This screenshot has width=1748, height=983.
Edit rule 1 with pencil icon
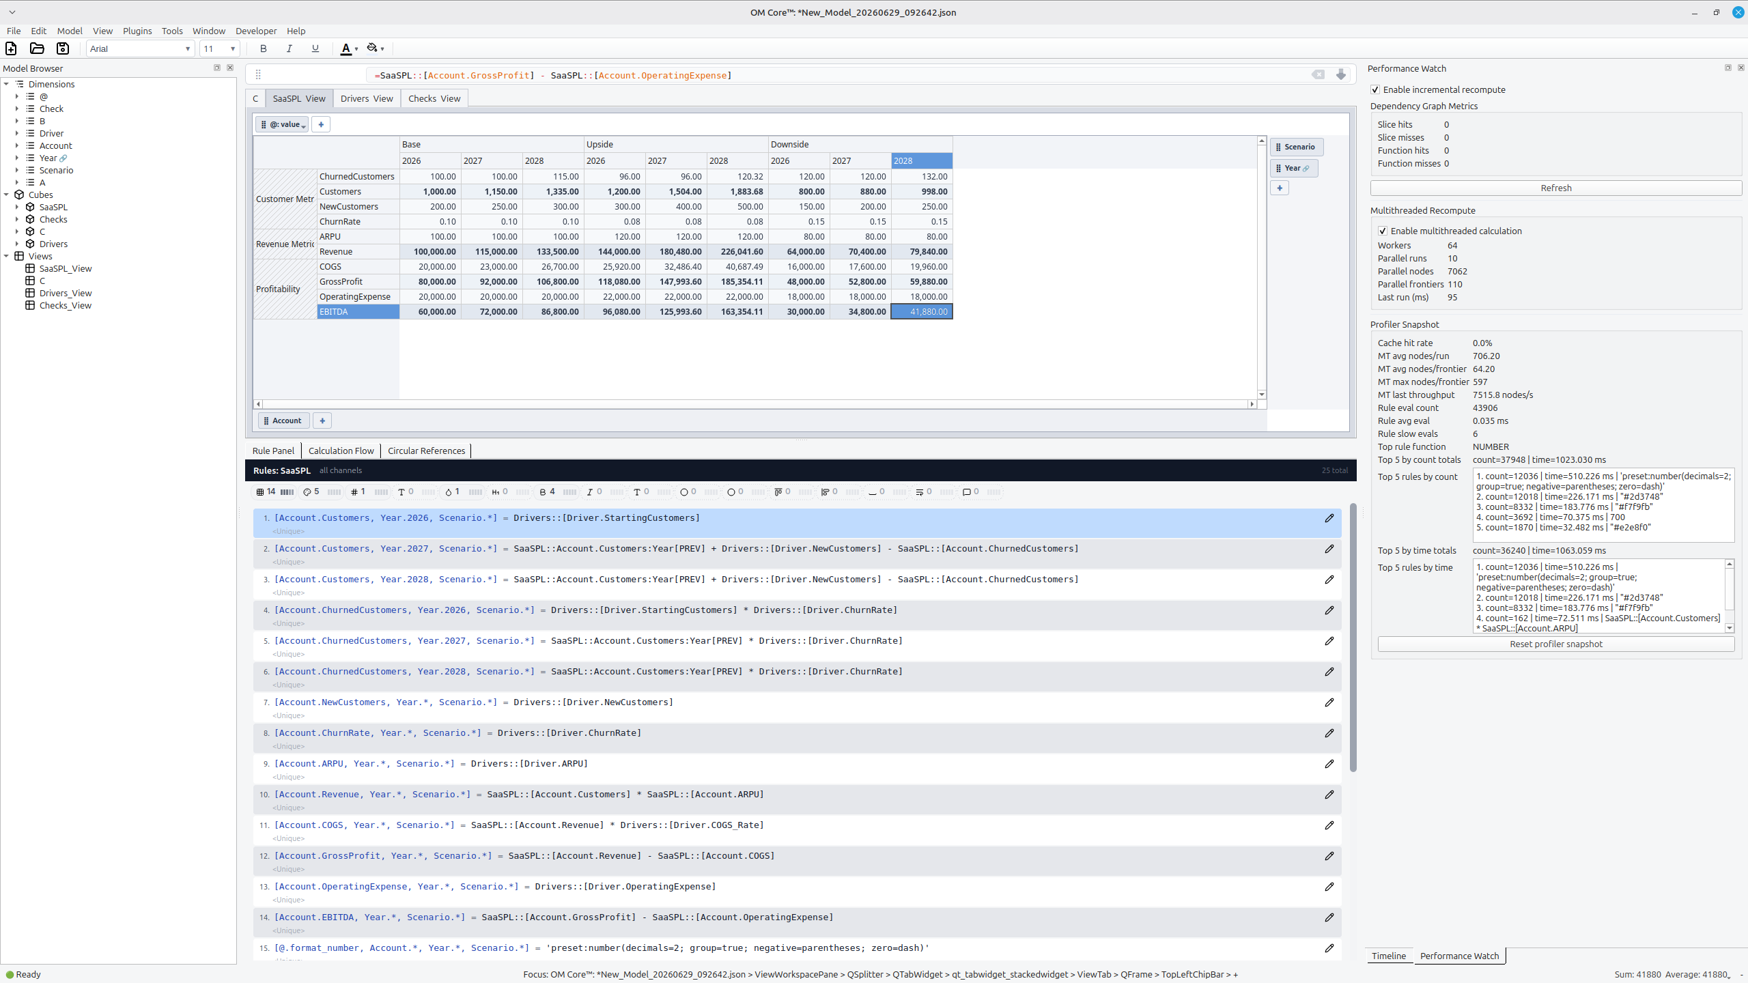pyautogui.click(x=1329, y=518)
